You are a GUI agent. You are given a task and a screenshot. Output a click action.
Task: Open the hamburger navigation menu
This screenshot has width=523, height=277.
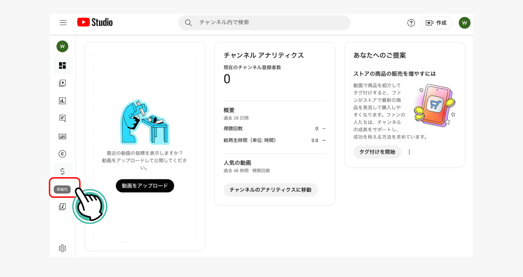[x=63, y=23]
